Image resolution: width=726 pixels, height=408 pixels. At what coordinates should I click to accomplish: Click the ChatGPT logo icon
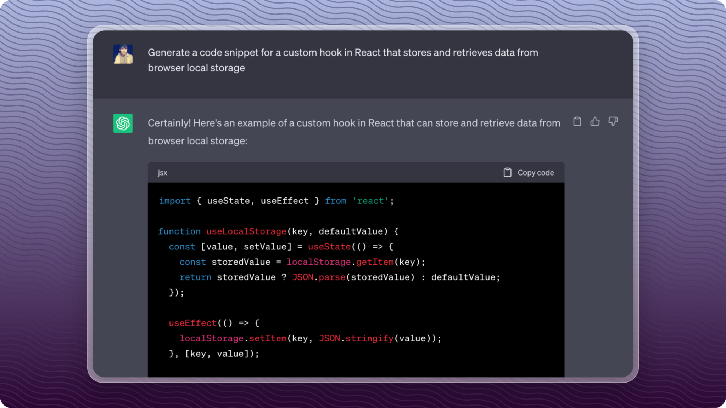(123, 123)
